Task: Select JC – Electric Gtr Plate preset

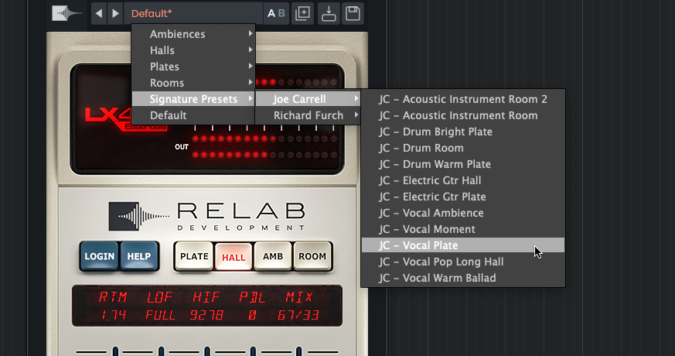Action: [463, 197]
